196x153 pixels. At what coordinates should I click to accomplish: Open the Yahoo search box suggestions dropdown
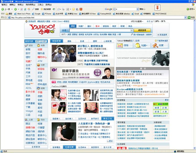tap(131, 30)
